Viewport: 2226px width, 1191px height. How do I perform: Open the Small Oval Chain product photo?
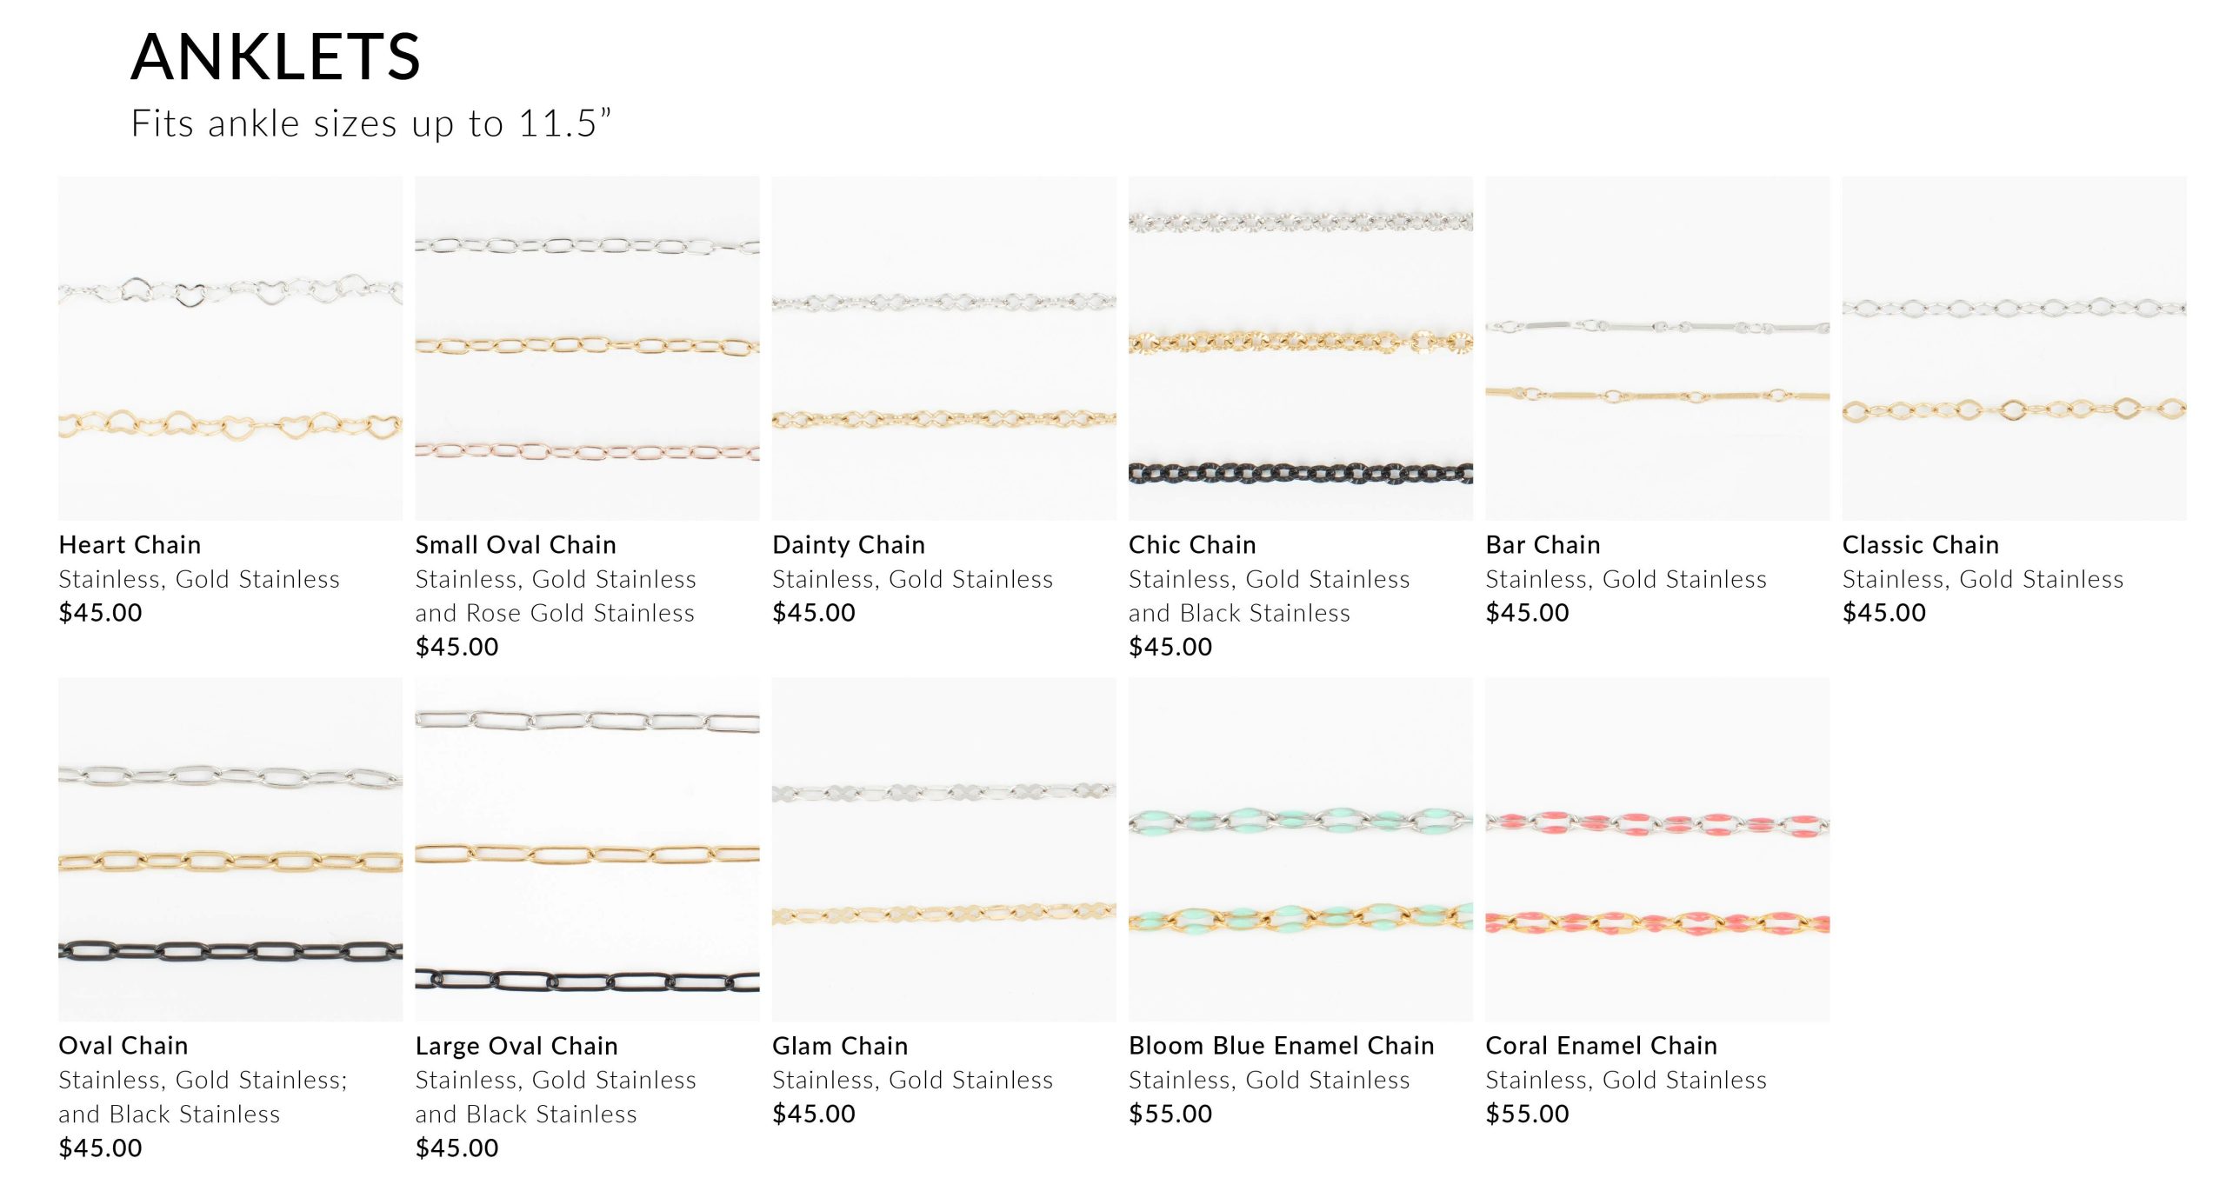(x=587, y=349)
